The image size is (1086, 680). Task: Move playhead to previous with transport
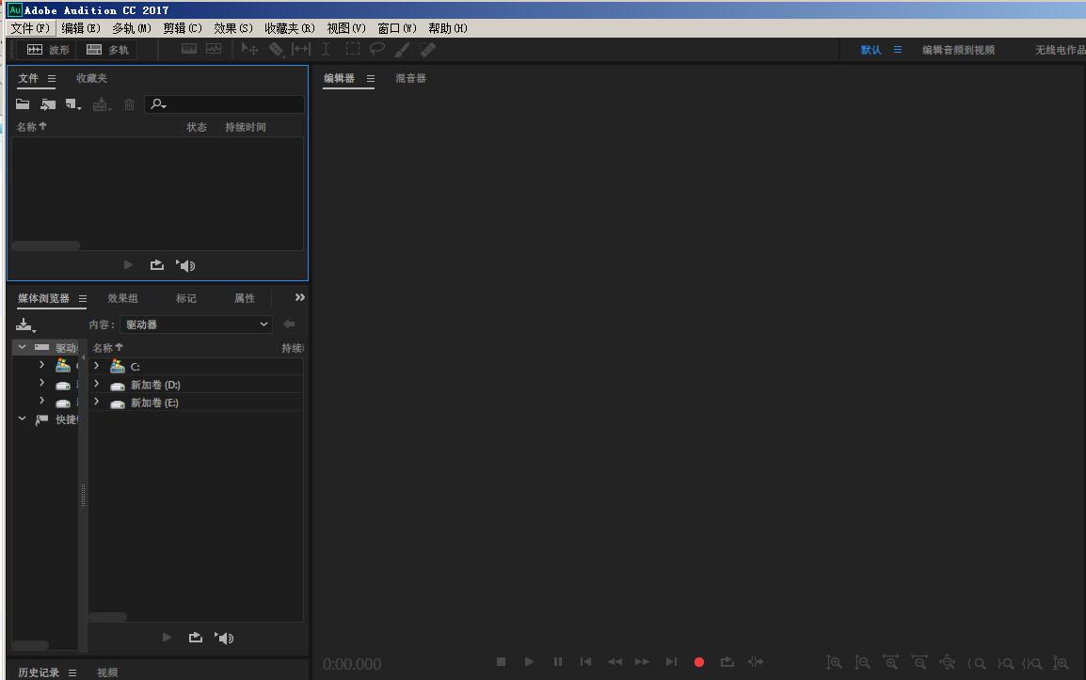click(x=586, y=662)
